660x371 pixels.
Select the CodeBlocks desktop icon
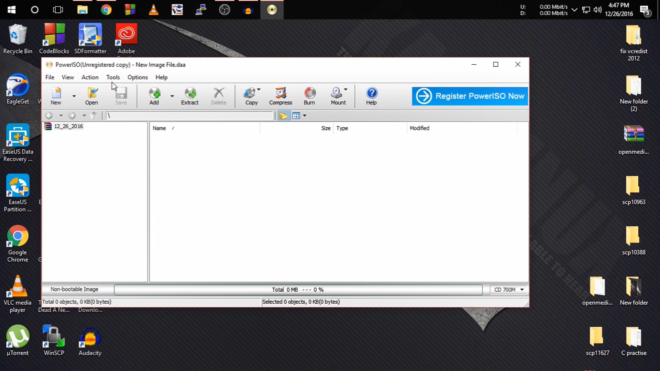pyautogui.click(x=54, y=39)
